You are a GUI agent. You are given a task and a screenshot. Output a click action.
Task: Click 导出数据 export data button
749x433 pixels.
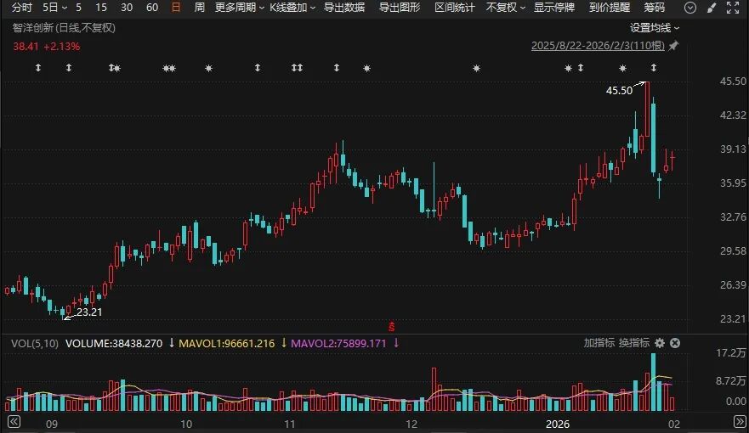(344, 8)
